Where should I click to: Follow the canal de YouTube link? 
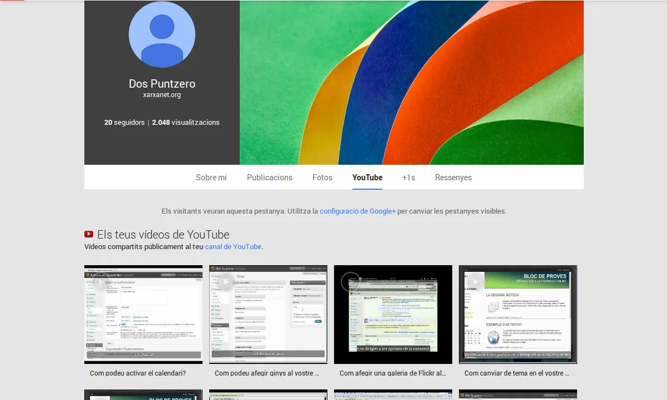[233, 247]
